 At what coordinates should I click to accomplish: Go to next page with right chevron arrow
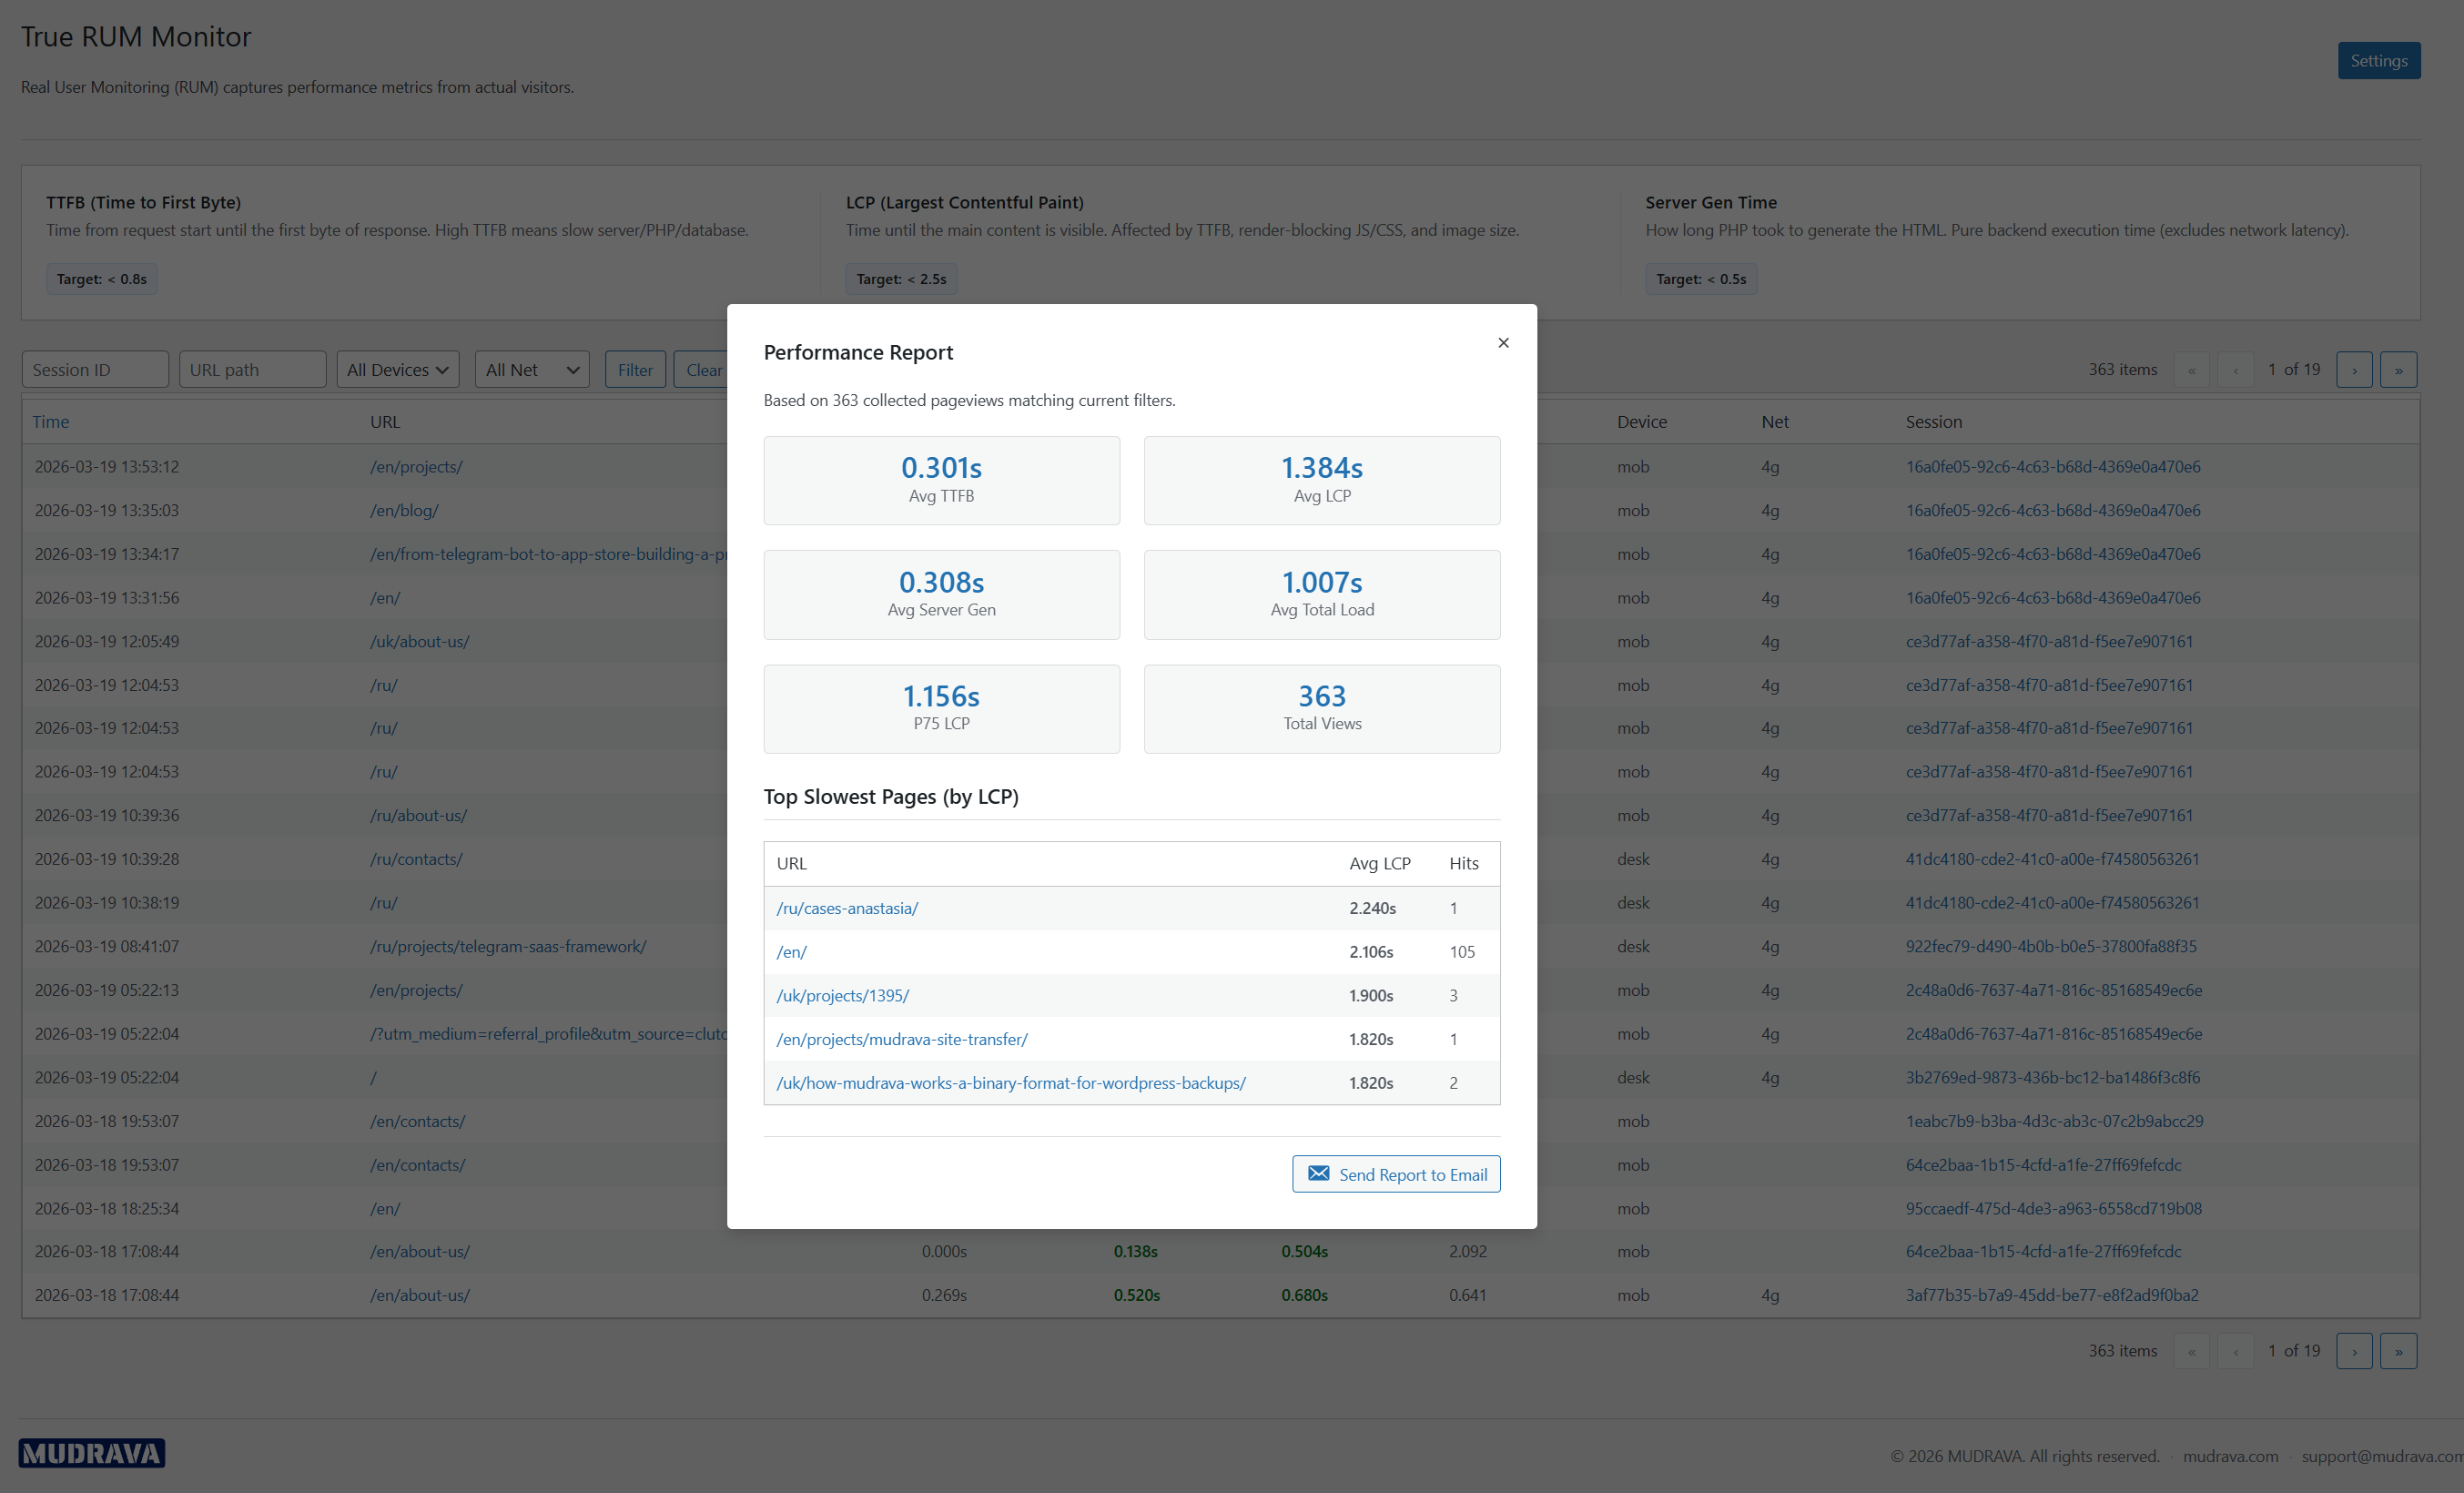2354,369
